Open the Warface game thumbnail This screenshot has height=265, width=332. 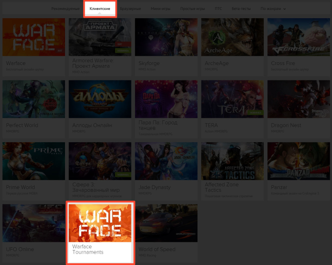click(34, 37)
